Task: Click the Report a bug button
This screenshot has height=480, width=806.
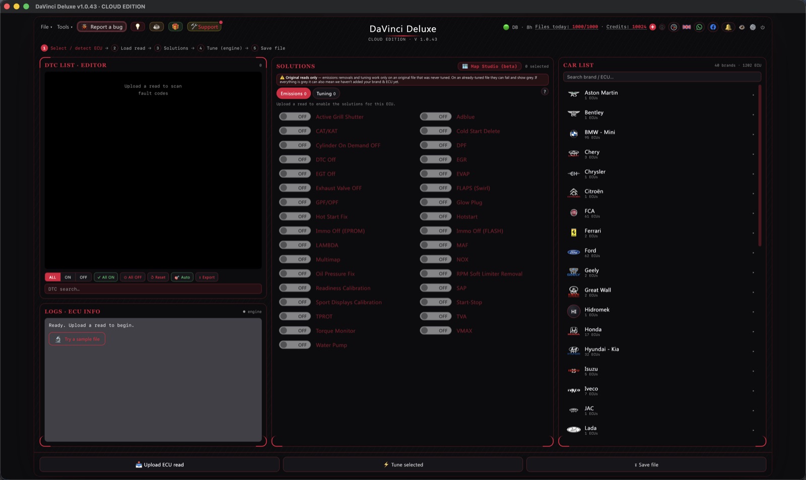Action: pyautogui.click(x=102, y=27)
